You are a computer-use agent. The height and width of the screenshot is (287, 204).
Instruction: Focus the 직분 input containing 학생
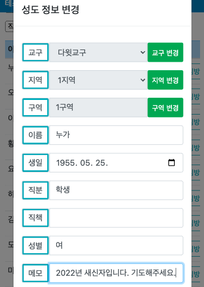coord(116,190)
